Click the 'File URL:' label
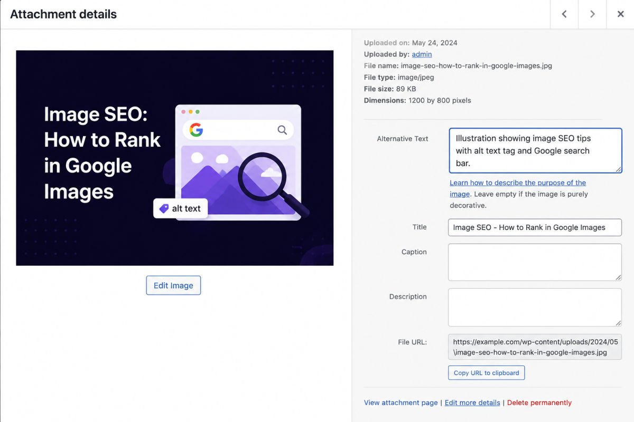This screenshot has height=422, width=634. pos(413,342)
